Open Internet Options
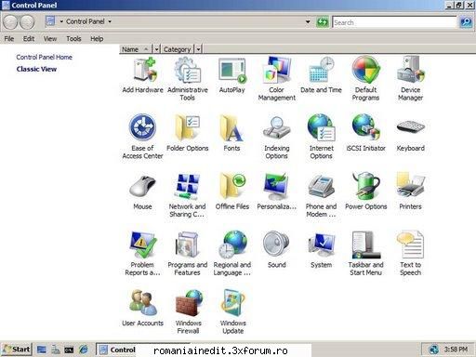 point(321,137)
